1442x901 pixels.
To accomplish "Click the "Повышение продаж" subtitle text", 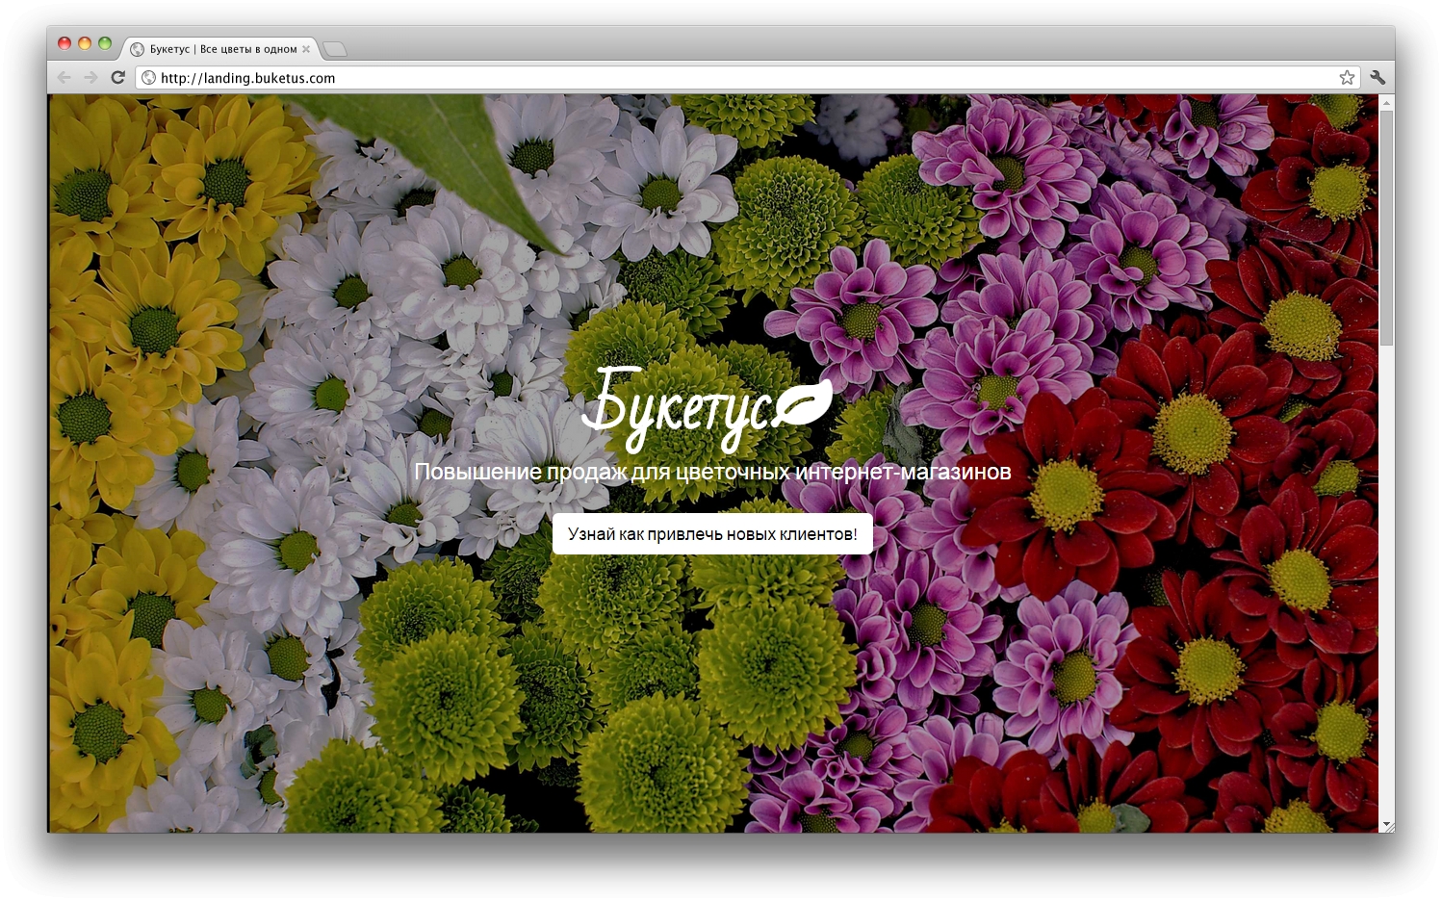I will tap(712, 472).
